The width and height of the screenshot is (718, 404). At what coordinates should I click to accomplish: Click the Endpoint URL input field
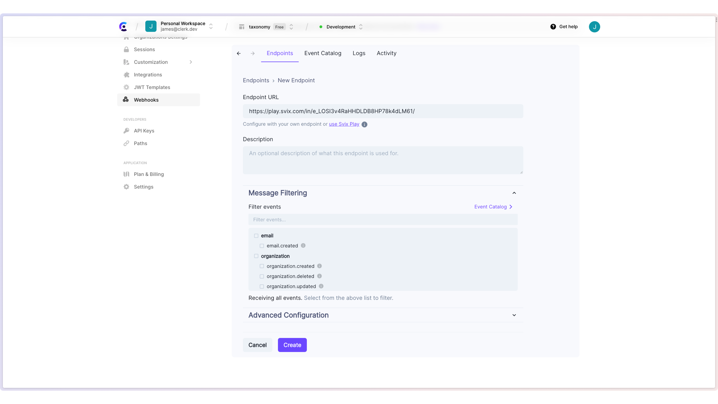[383, 111]
